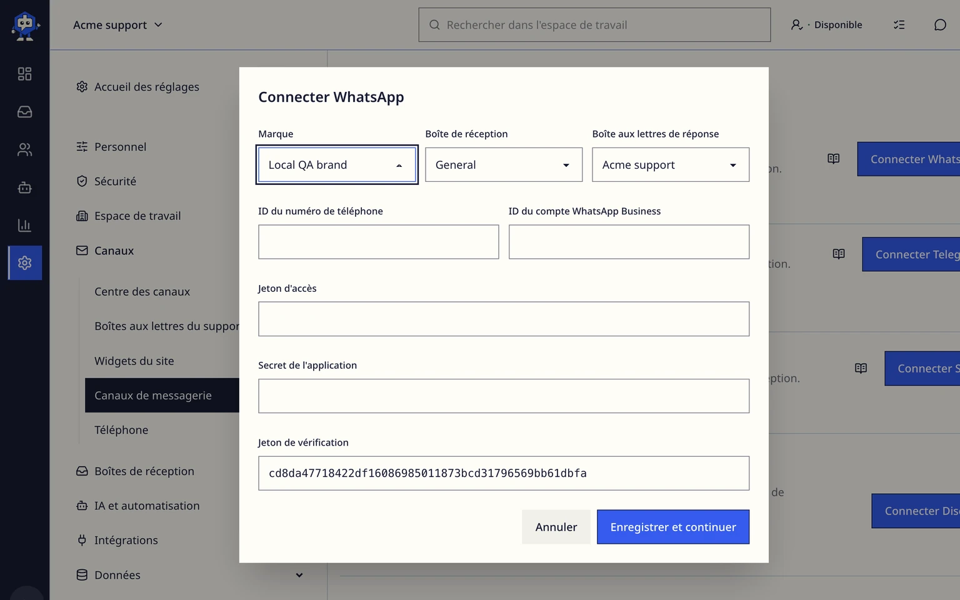Open the Boîte aux lettres de réponse dropdown

(671, 165)
